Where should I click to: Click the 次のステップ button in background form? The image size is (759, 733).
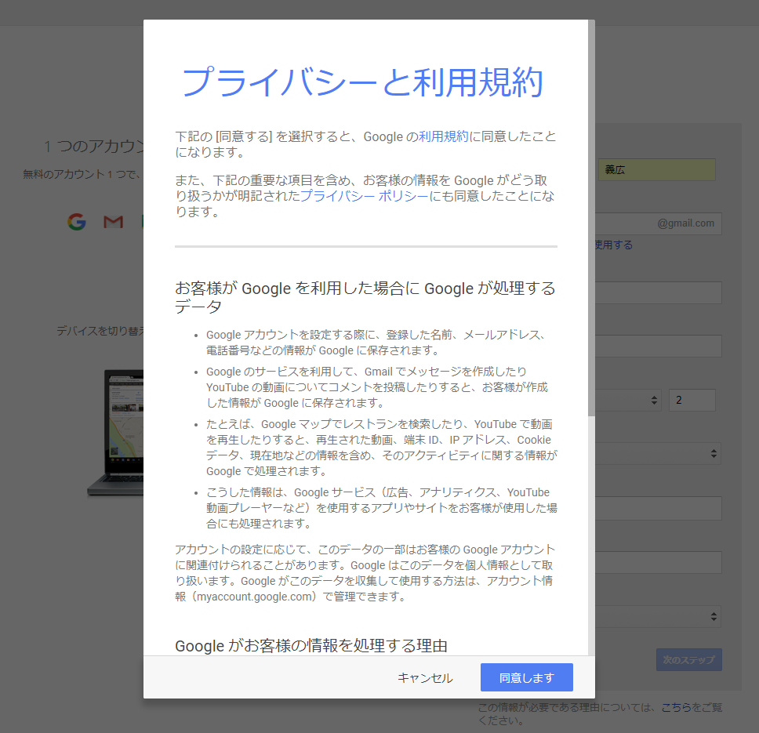point(688,659)
